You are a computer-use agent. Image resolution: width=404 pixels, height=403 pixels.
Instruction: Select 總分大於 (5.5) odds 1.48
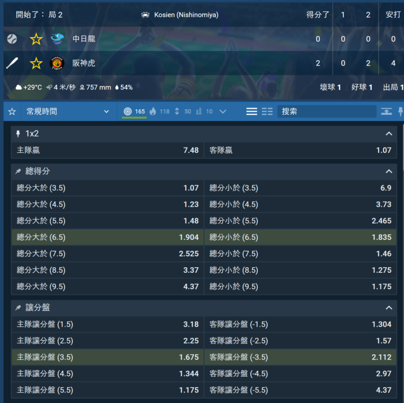click(x=108, y=221)
